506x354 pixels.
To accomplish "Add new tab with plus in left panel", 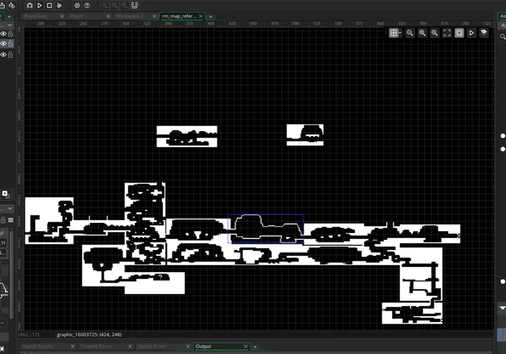I will [x=9, y=16].
